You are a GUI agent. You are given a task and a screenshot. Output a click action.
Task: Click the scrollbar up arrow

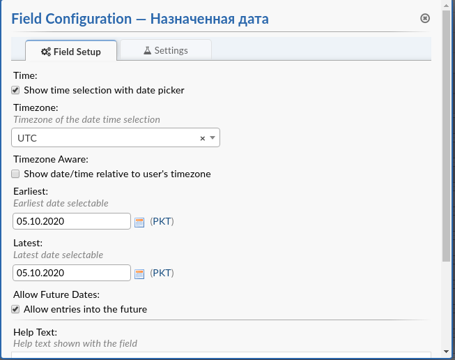[x=447, y=5]
